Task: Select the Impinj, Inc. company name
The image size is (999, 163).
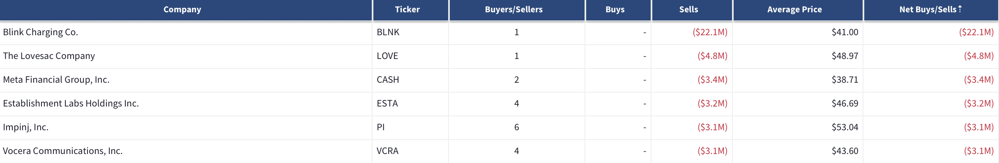Action: click(26, 127)
